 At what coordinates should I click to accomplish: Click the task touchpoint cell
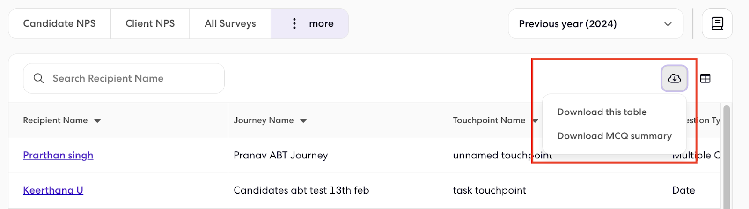490,190
